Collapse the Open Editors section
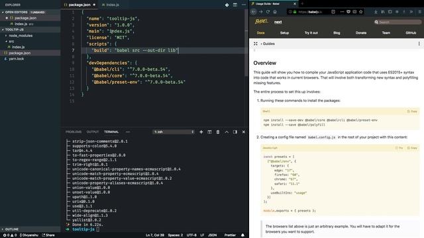Screen dimensions: 424x238 click(x=16, y=12)
